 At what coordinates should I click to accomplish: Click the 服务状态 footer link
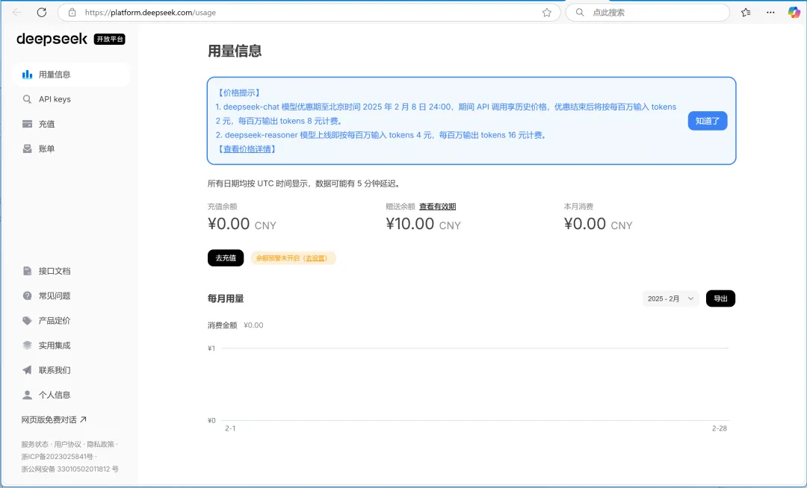point(34,444)
